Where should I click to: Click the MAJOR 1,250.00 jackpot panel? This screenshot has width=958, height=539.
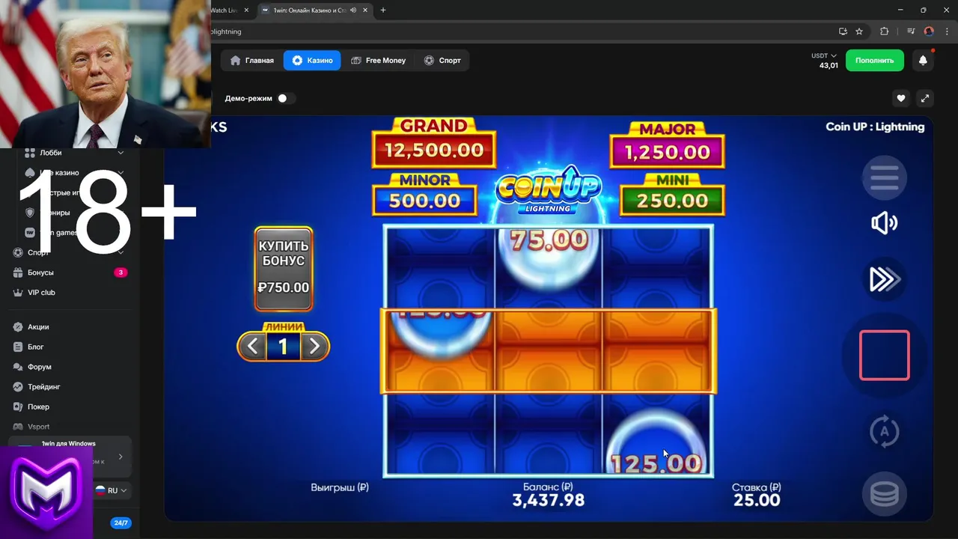coord(667,144)
